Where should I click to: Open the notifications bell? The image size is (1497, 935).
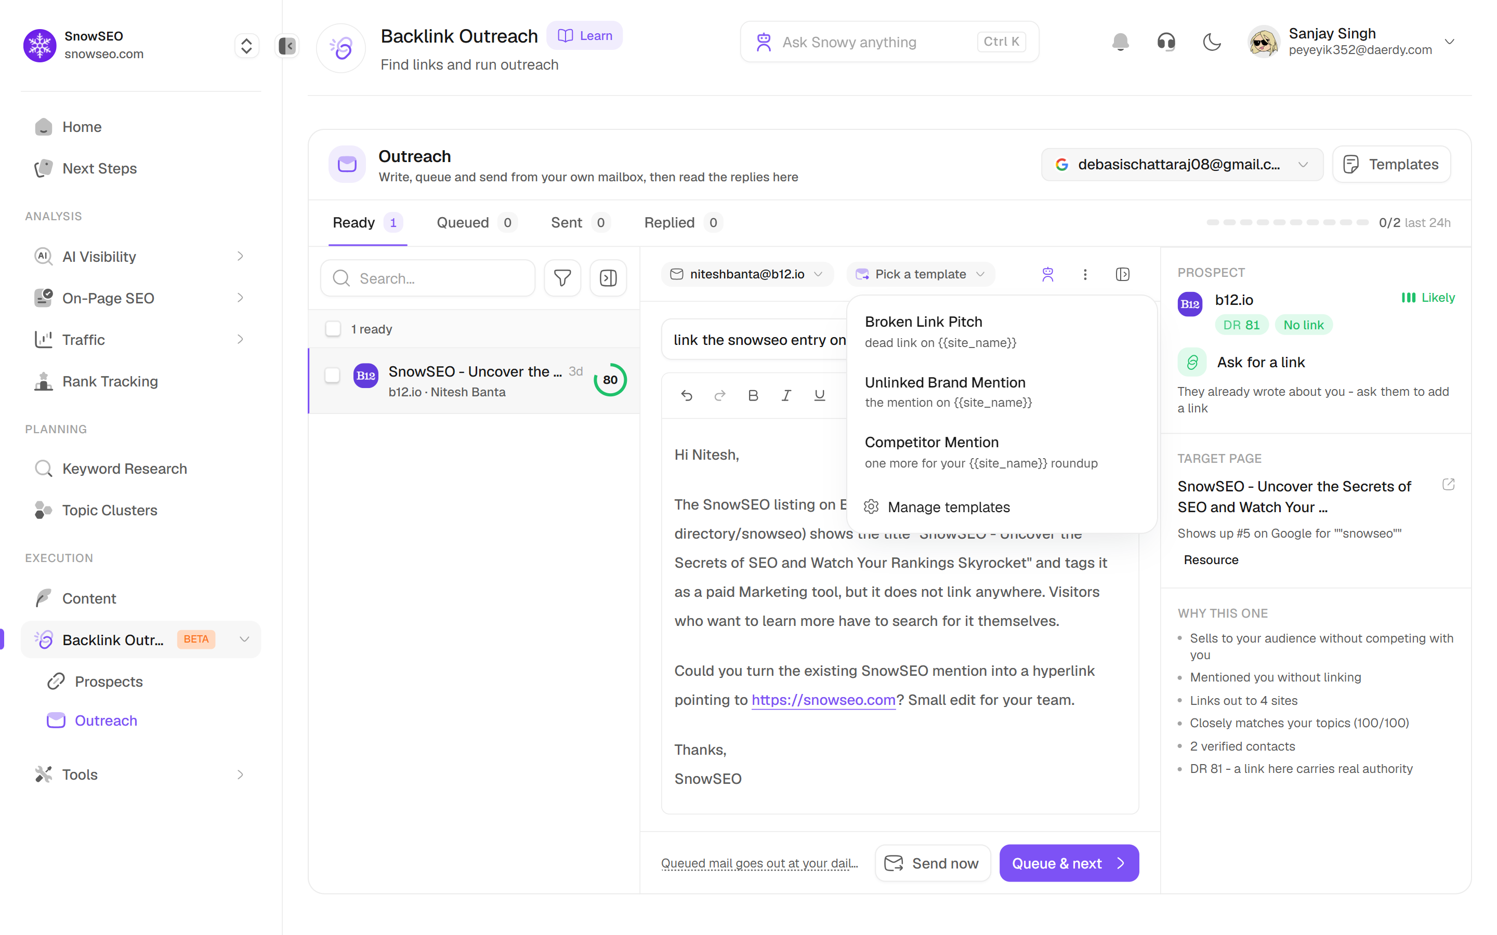(1120, 42)
